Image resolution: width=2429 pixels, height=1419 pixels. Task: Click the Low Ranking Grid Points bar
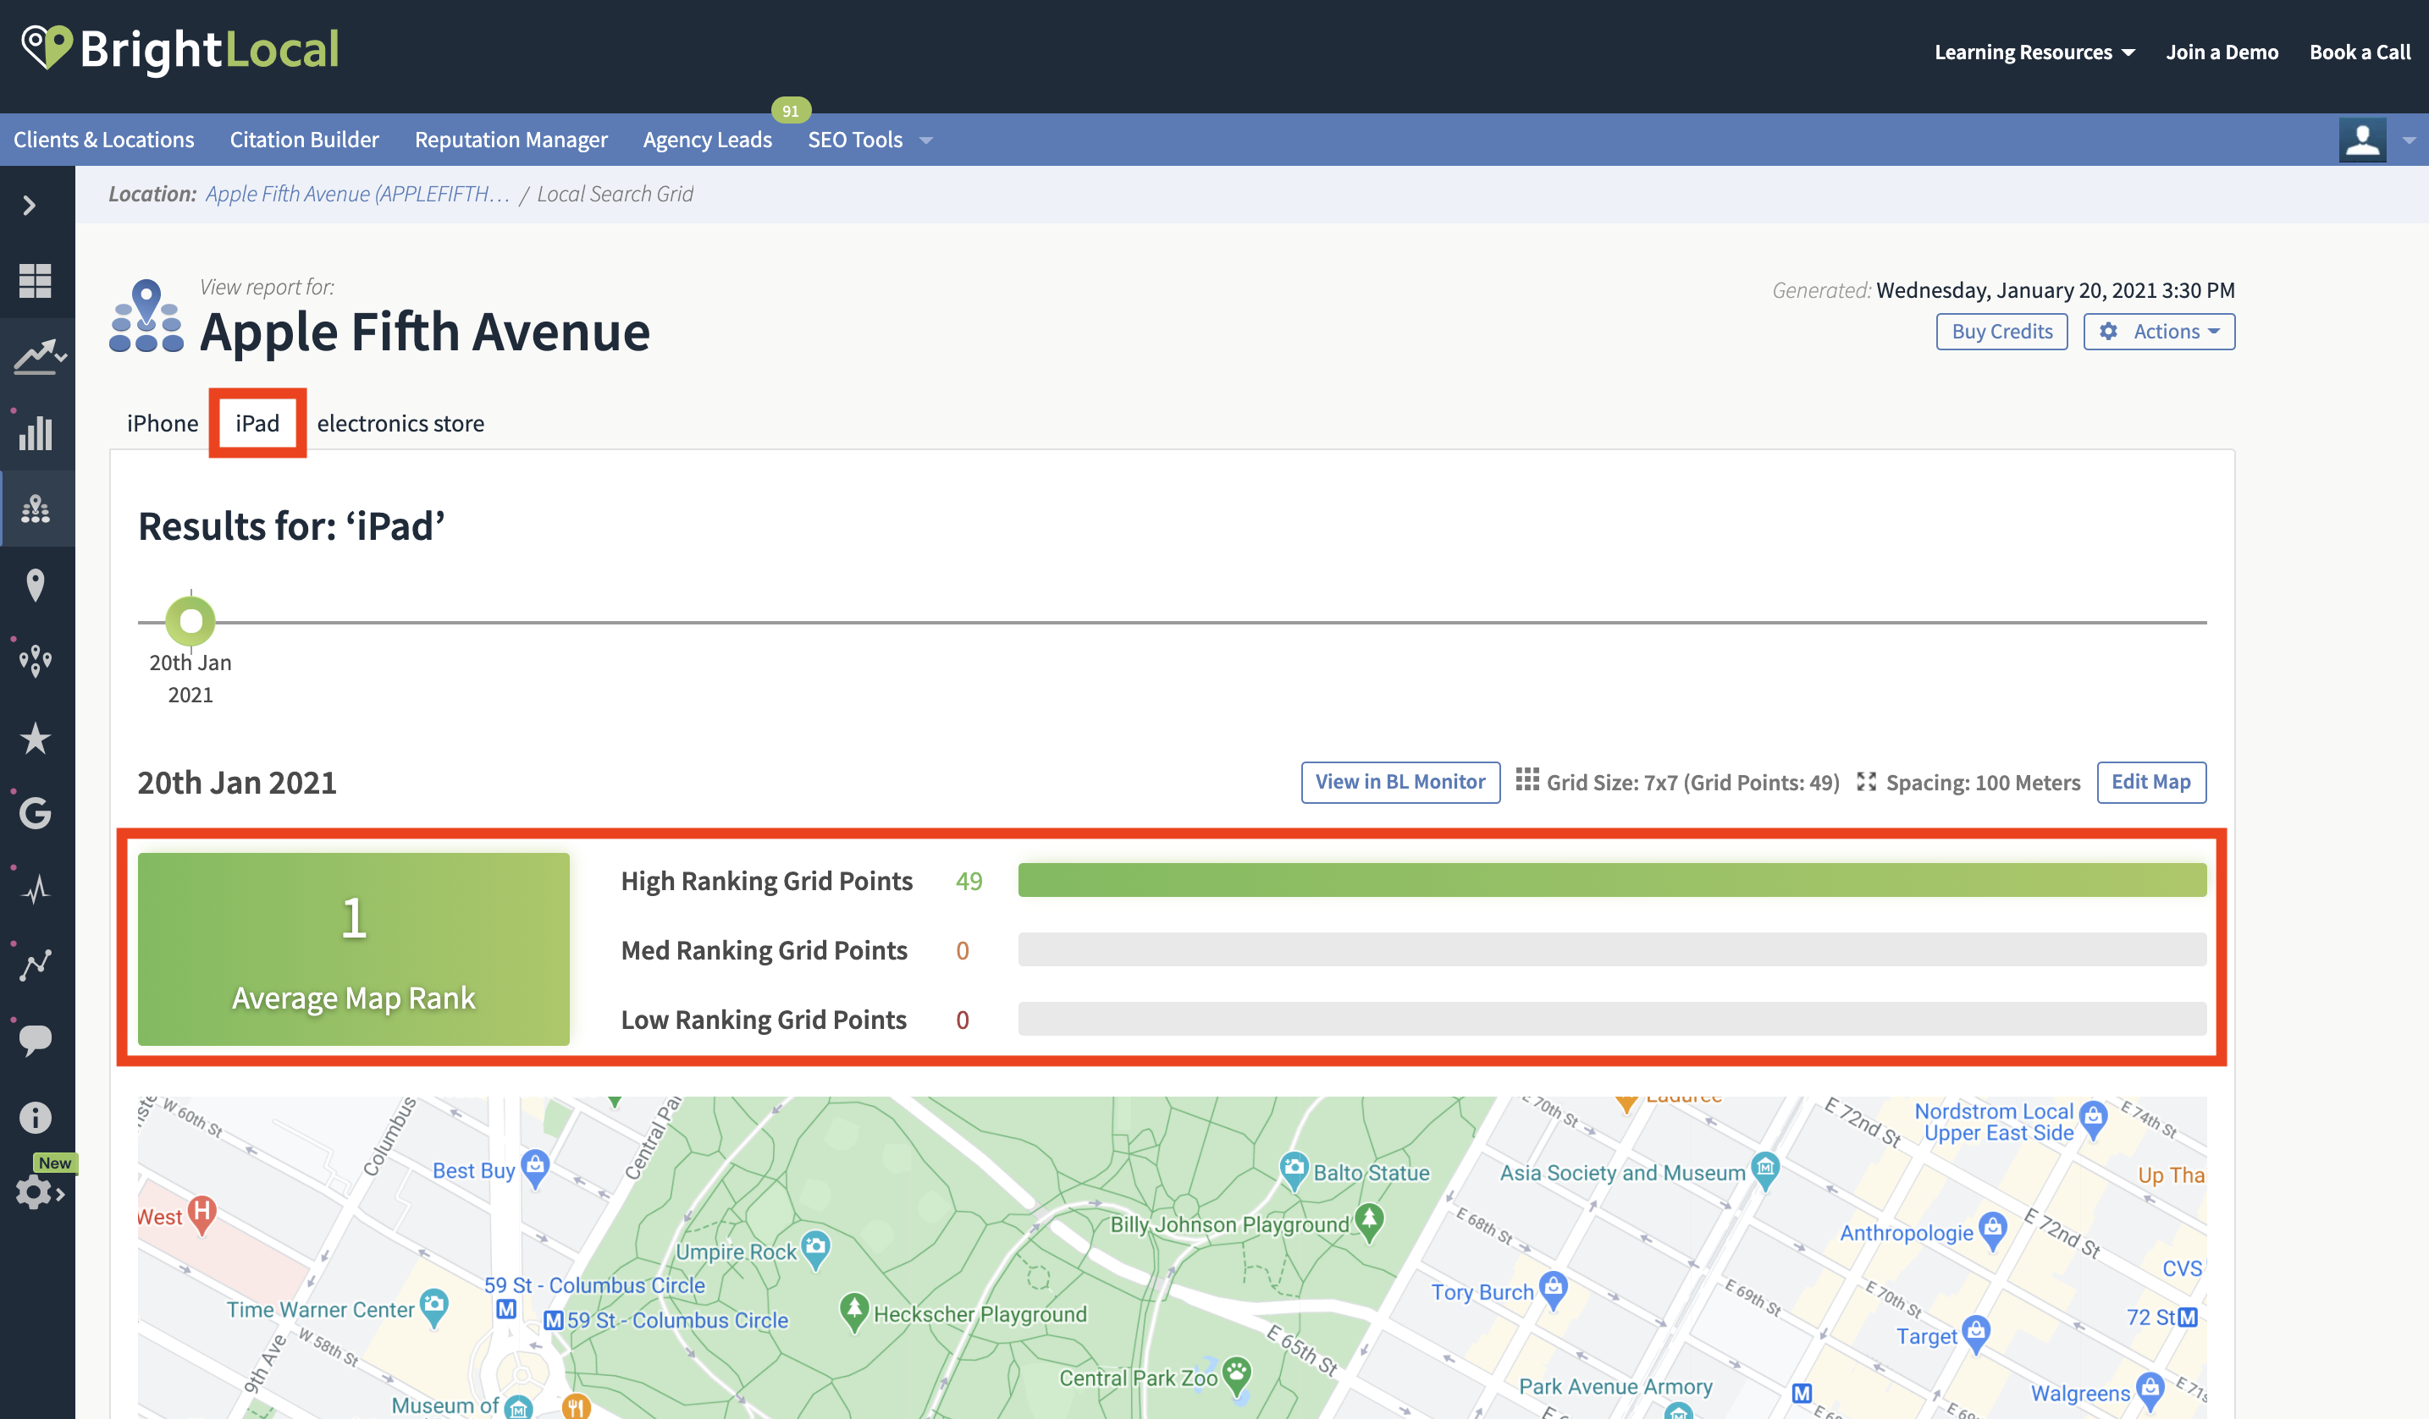click(1612, 1020)
